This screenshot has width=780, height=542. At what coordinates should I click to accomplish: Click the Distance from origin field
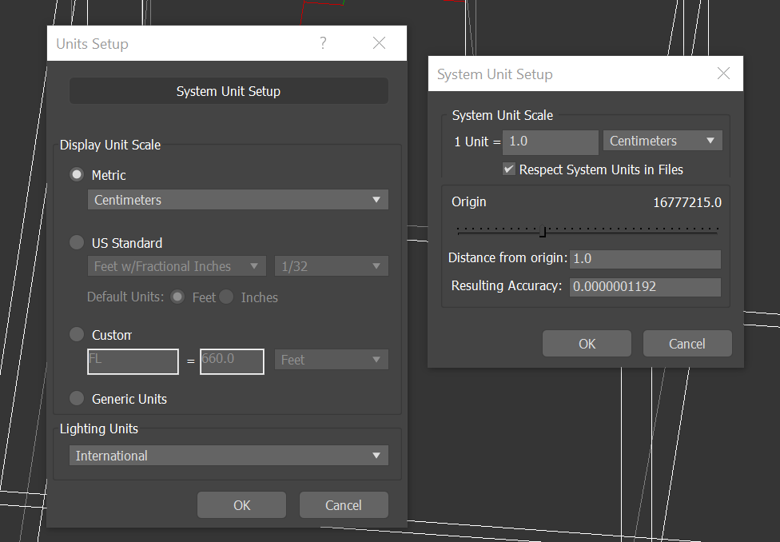click(x=645, y=259)
